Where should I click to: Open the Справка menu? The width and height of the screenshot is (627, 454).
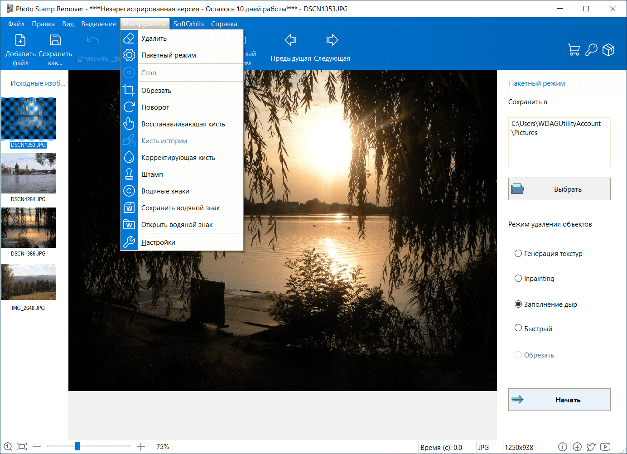pyautogui.click(x=224, y=24)
